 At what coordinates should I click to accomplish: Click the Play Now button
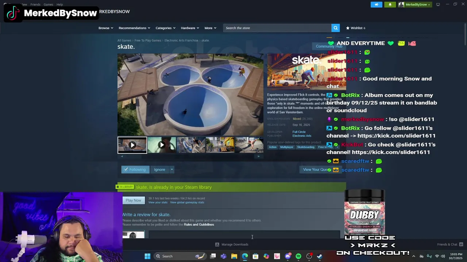133,200
